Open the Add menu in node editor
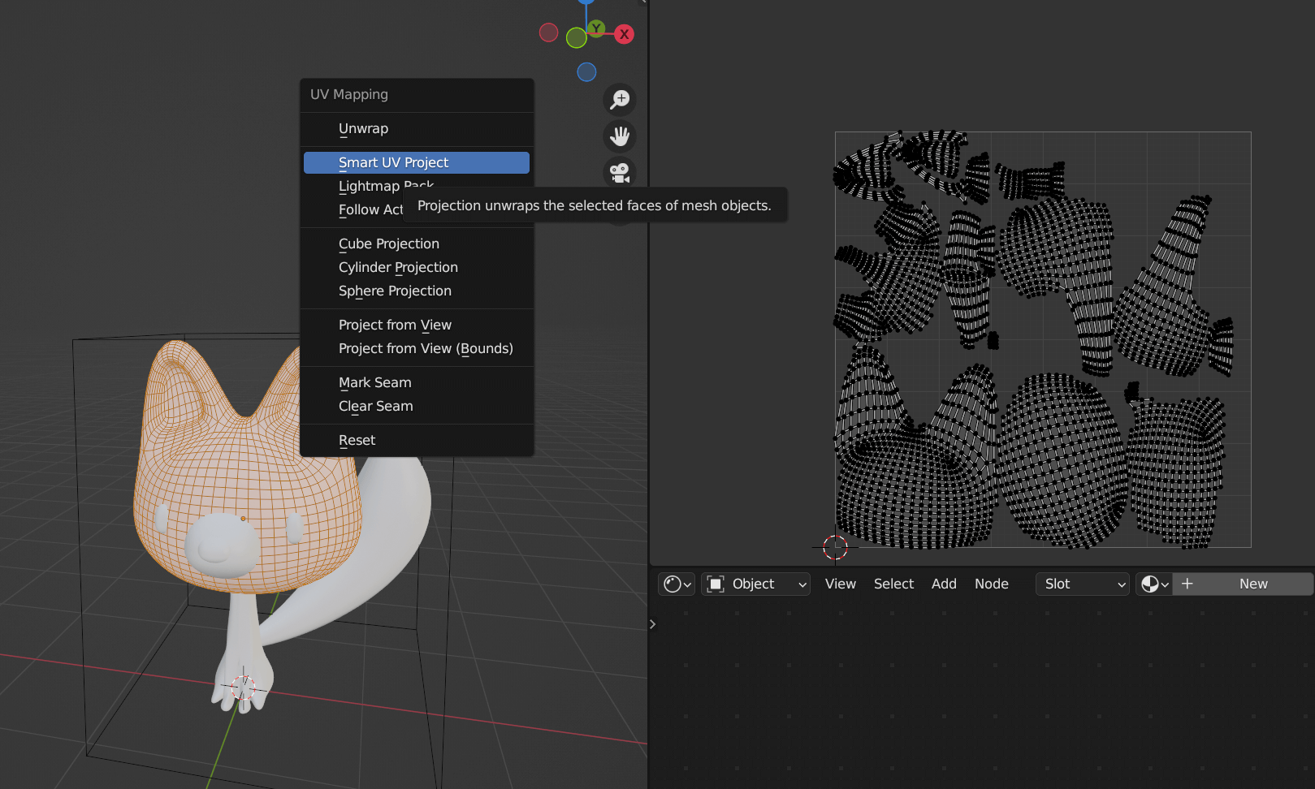 point(944,584)
